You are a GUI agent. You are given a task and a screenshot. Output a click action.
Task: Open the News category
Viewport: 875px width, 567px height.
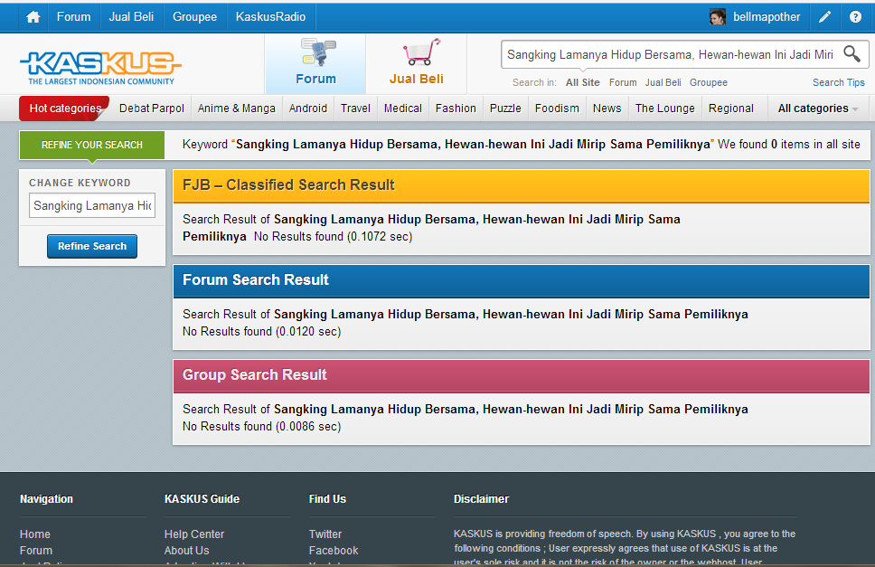(607, 109)
